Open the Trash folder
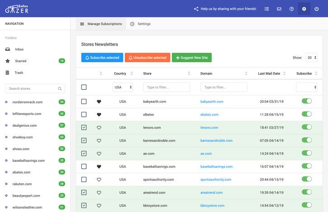328x212 pixels. click(19, 73)
